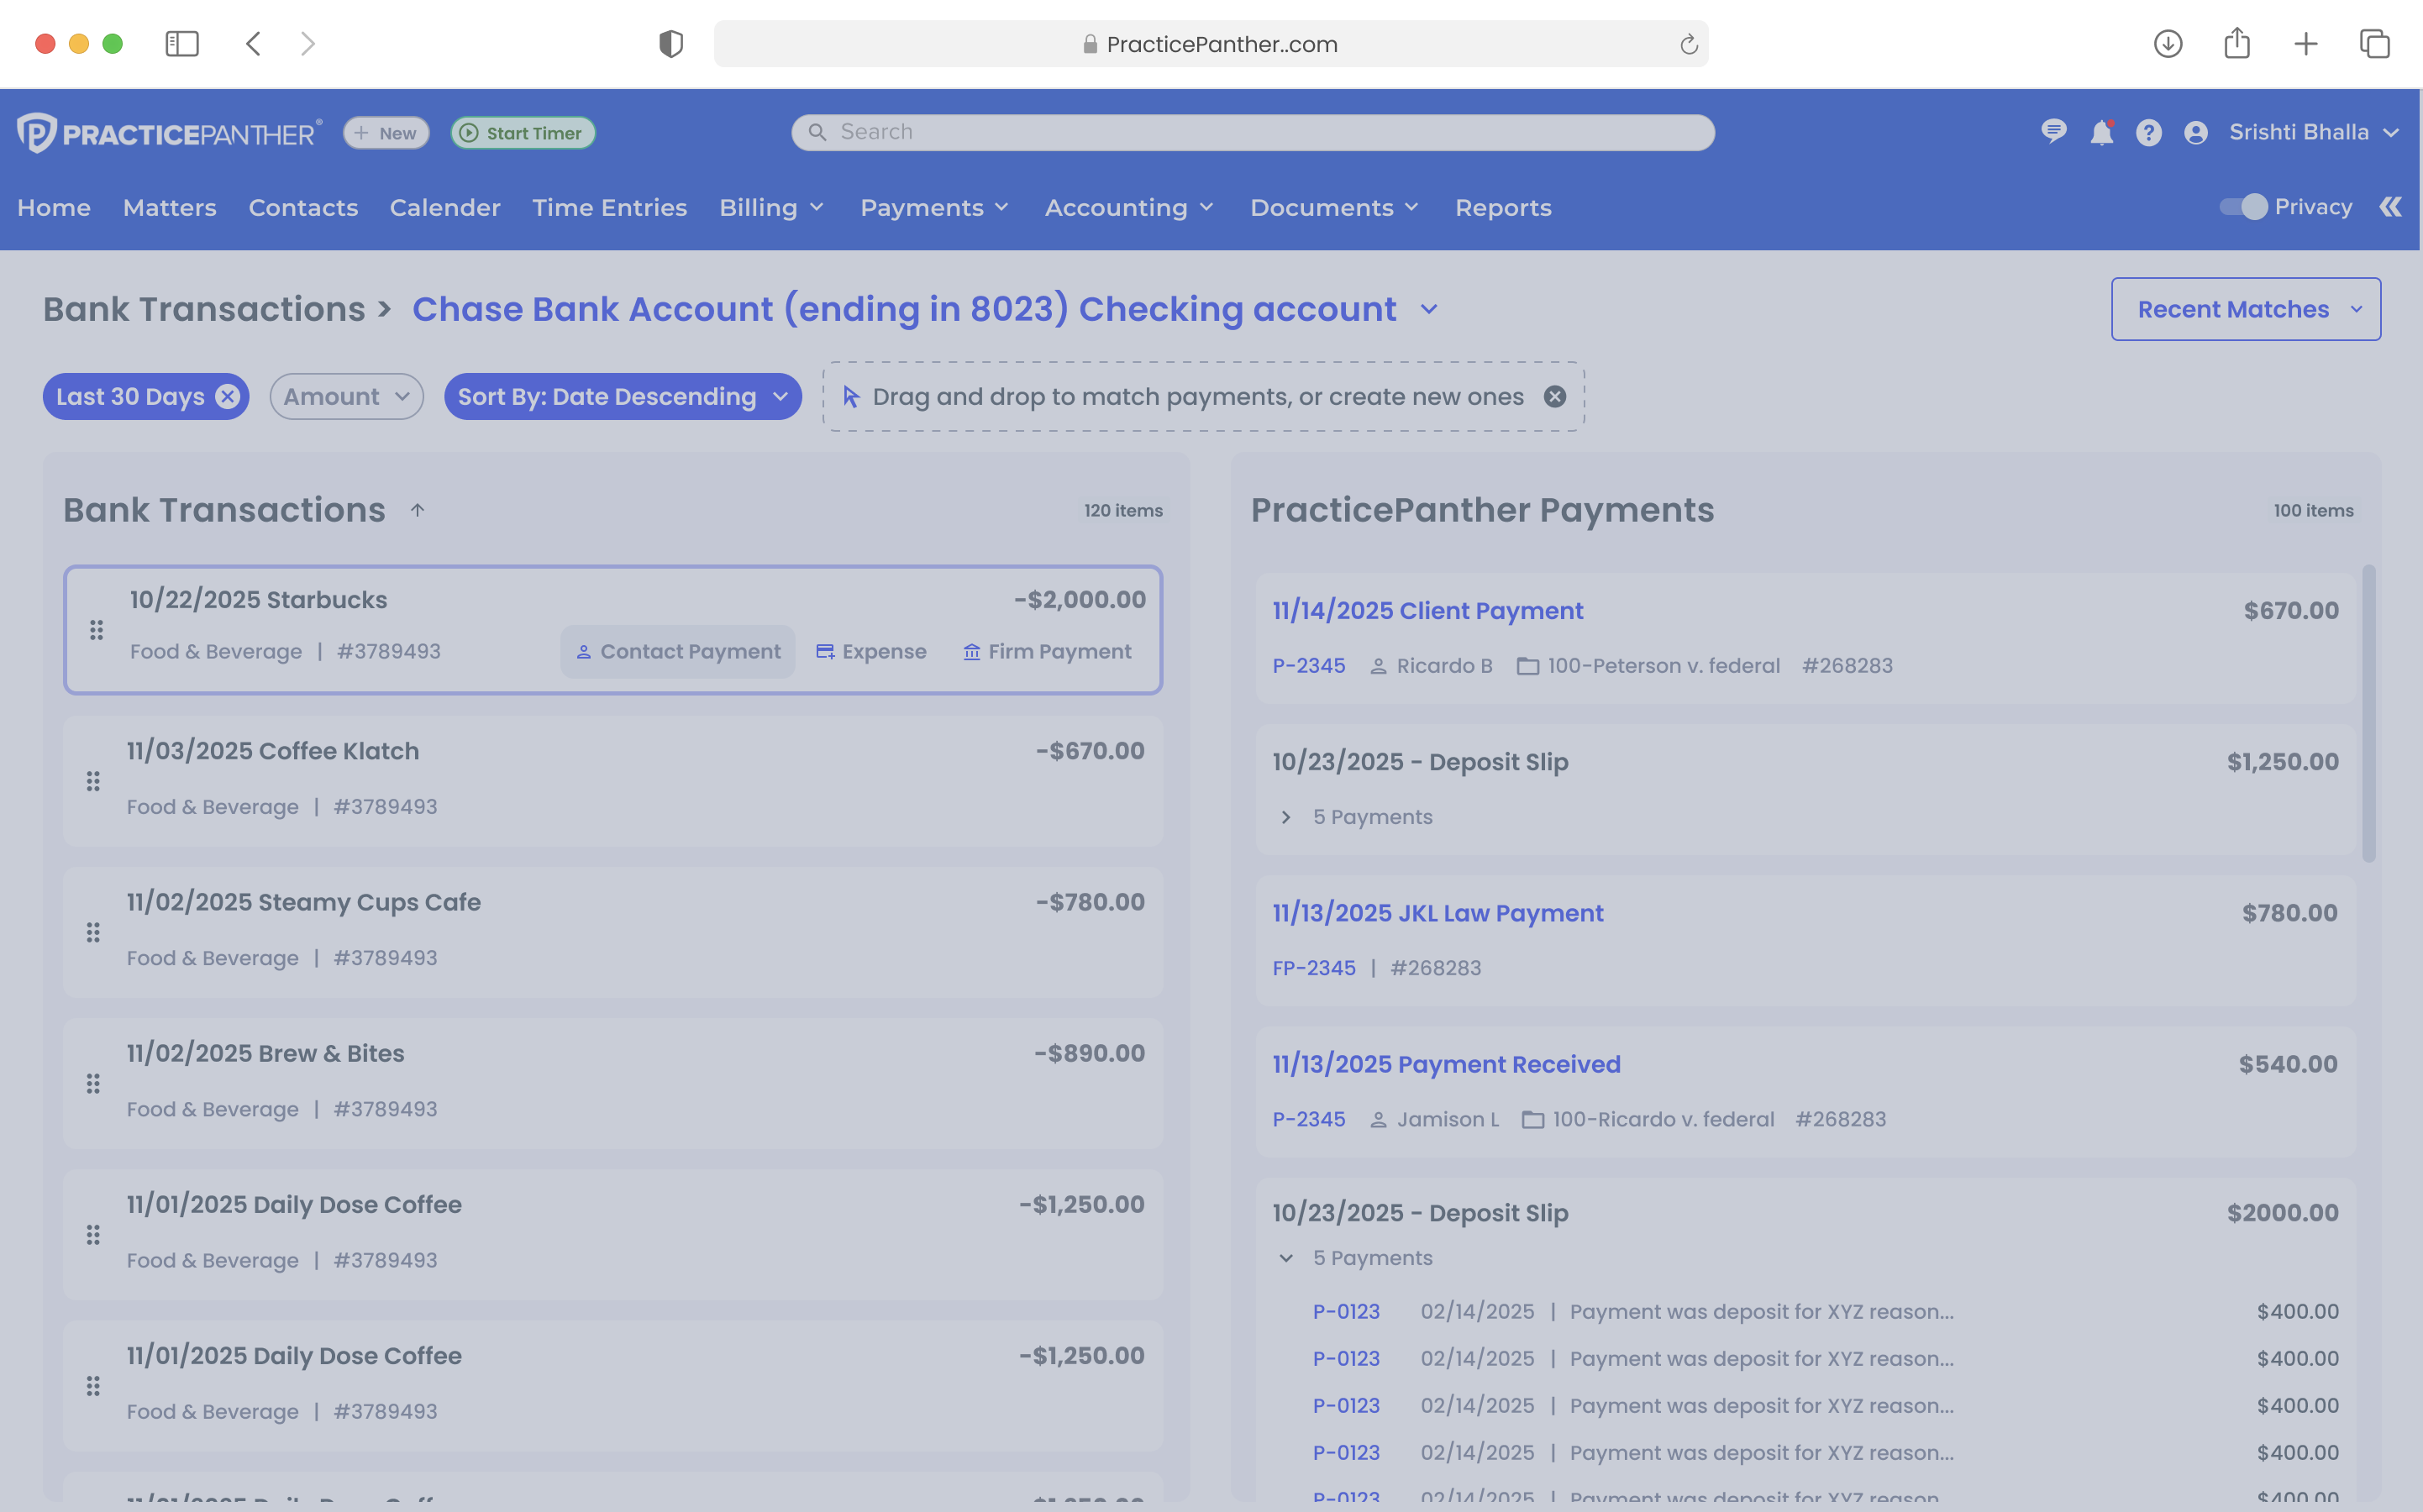Select Firm Payment for the Starbucks transaction
The height and width of the screenshot is (1512, 2423).
point(1048,651)
